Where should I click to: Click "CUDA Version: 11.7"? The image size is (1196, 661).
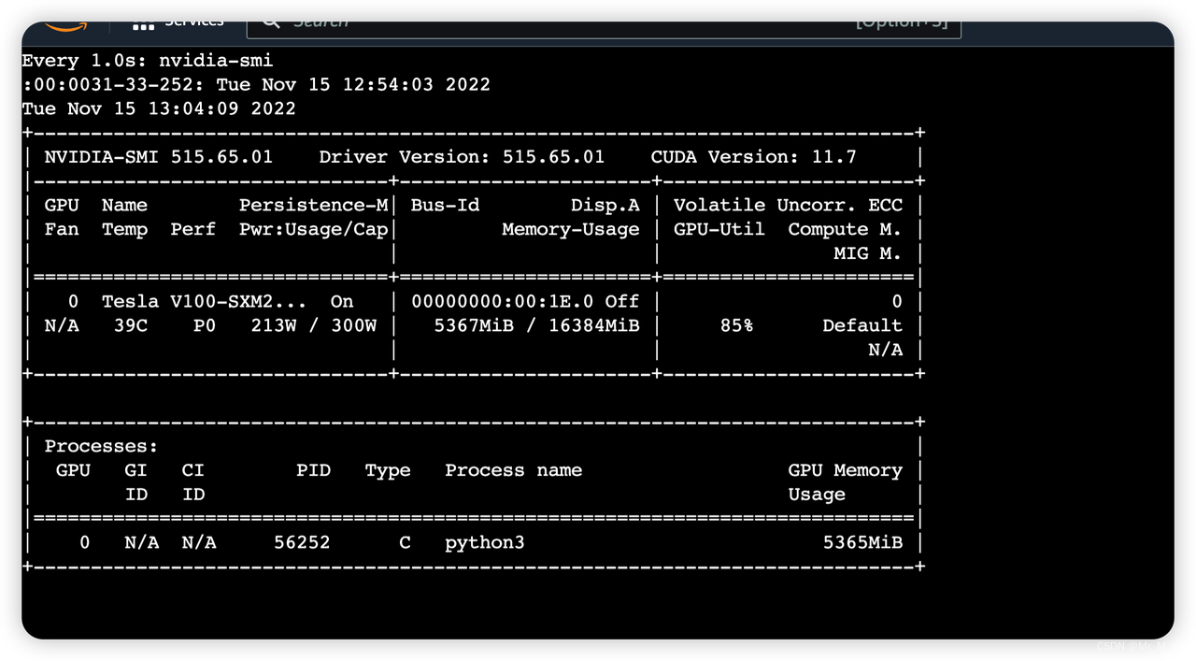[753, 157]
